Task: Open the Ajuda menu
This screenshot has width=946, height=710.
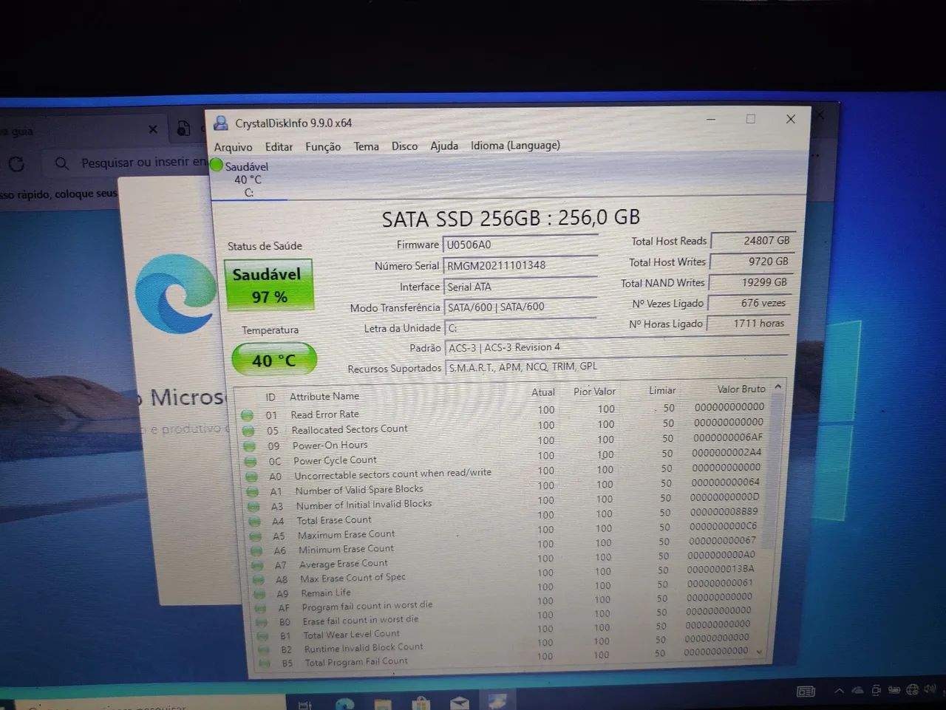Action: [x=444, y=146]
